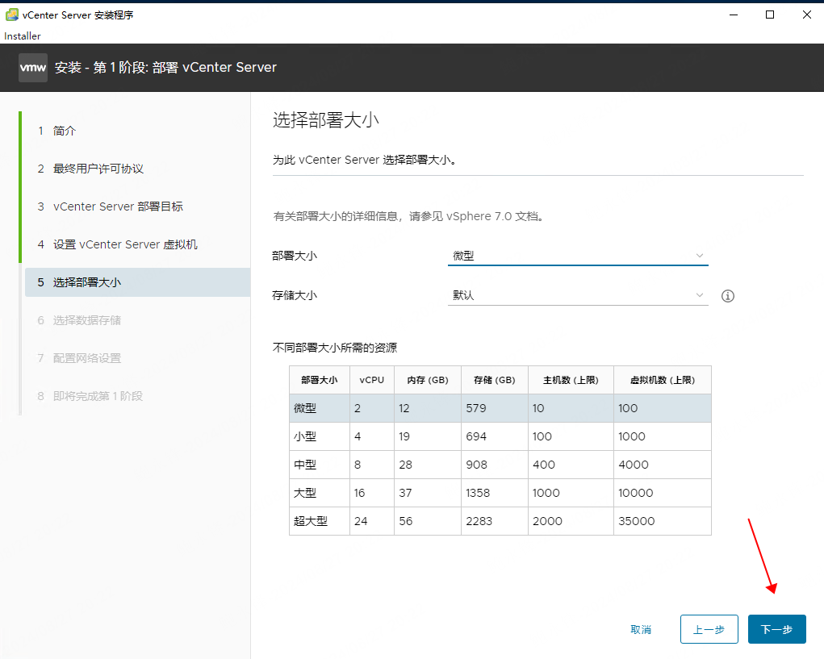Close the installer window

click(807, 15)
